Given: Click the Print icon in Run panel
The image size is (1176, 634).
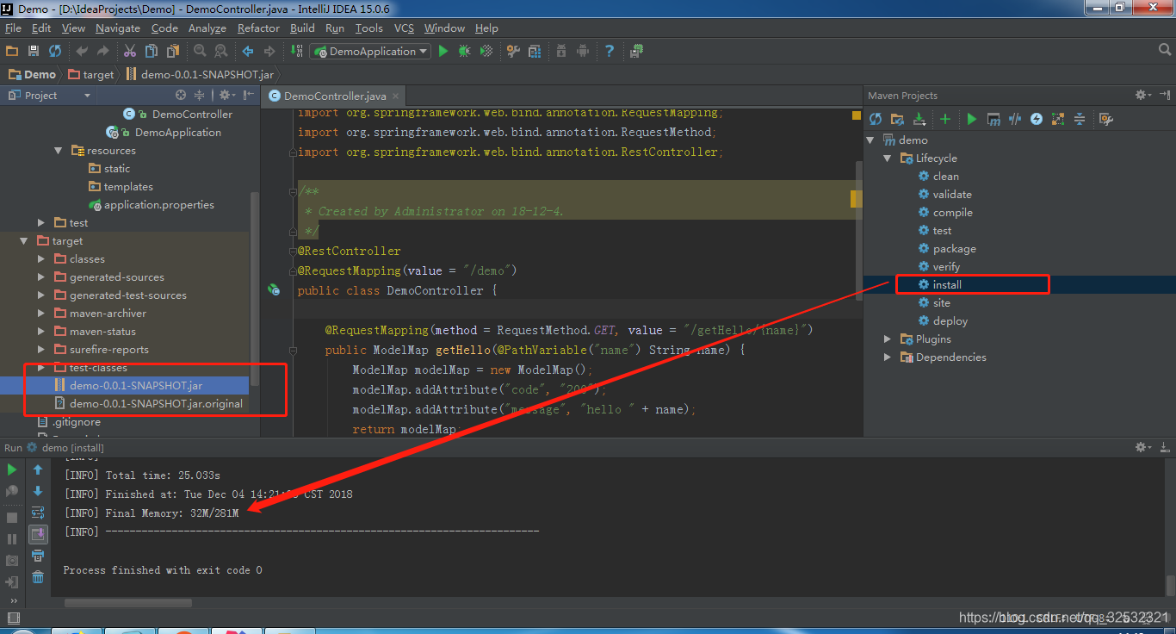Looking at the screenshot, I should click(38, 556).
